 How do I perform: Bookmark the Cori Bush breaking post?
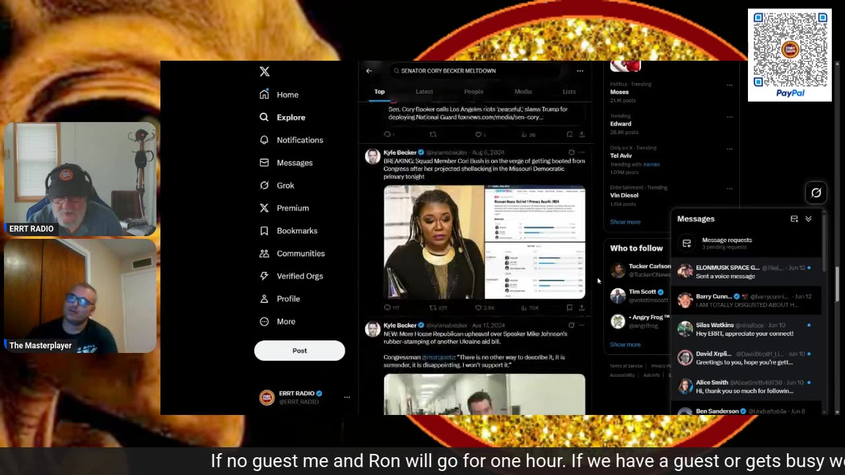point(570,307)
